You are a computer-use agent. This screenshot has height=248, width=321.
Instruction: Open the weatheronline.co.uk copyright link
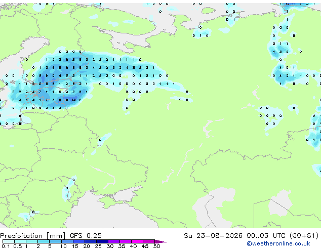tap(278, 243)
